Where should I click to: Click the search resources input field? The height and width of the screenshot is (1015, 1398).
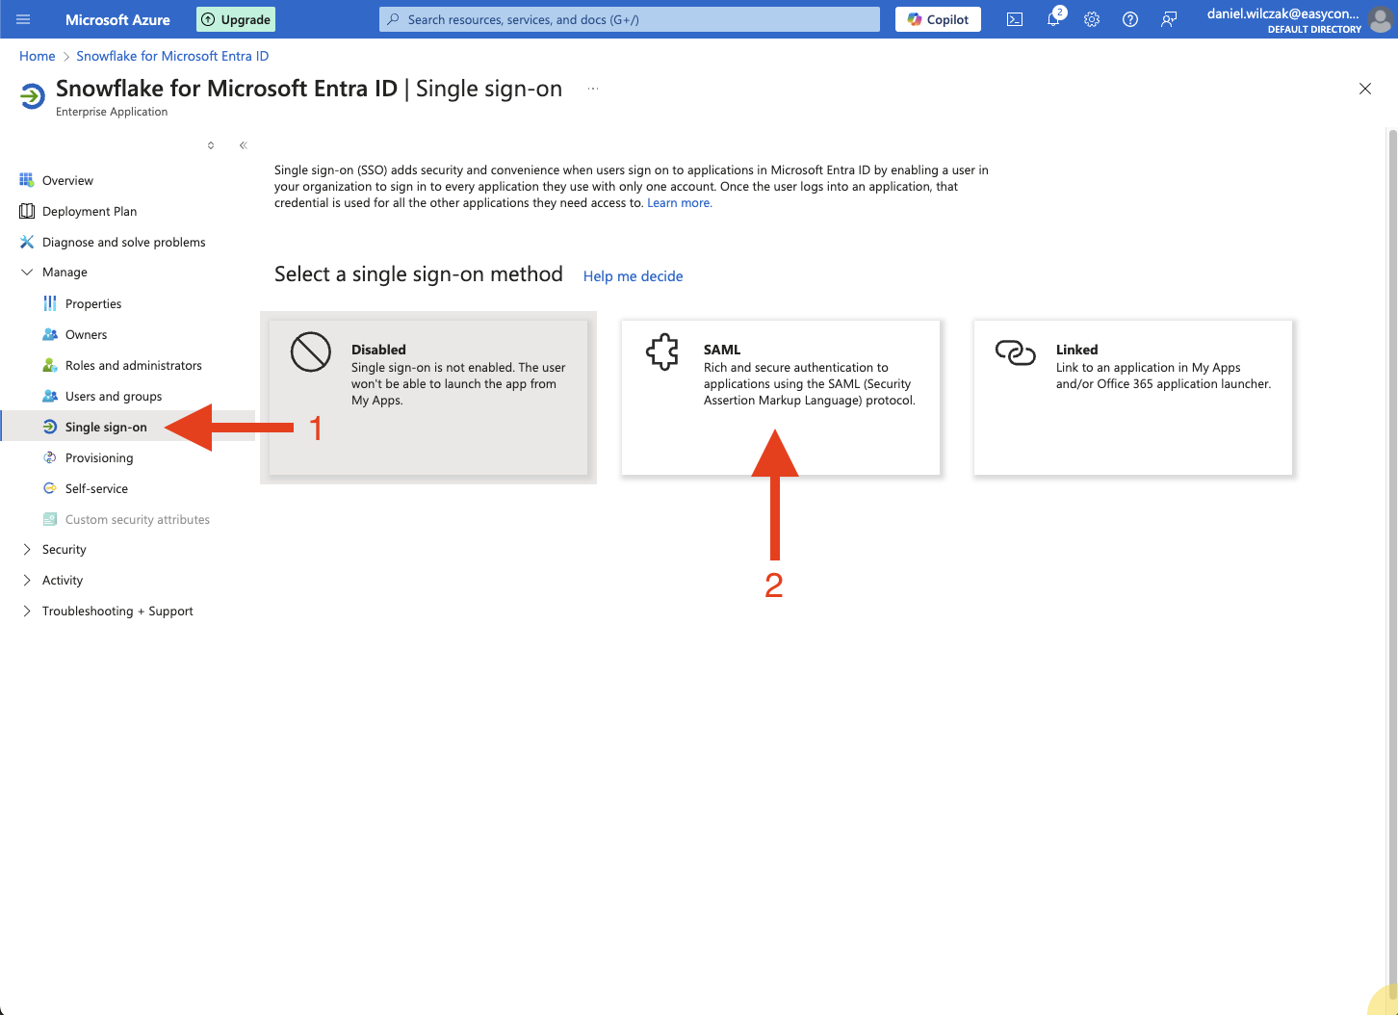pos(630,19)
